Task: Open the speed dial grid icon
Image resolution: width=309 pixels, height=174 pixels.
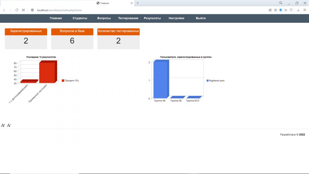Action: [23, 10]
